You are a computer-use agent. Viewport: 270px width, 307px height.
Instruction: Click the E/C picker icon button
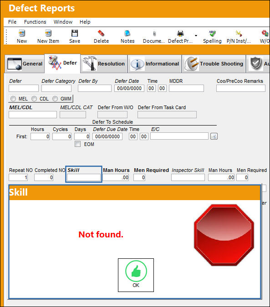point(214,136)
